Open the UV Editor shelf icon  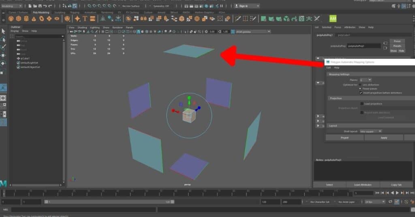coord(302,19)
